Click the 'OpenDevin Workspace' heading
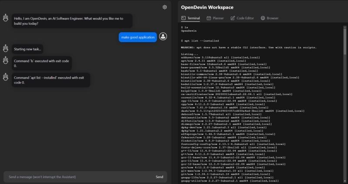 pyautogui.click(x=207, y=7)
